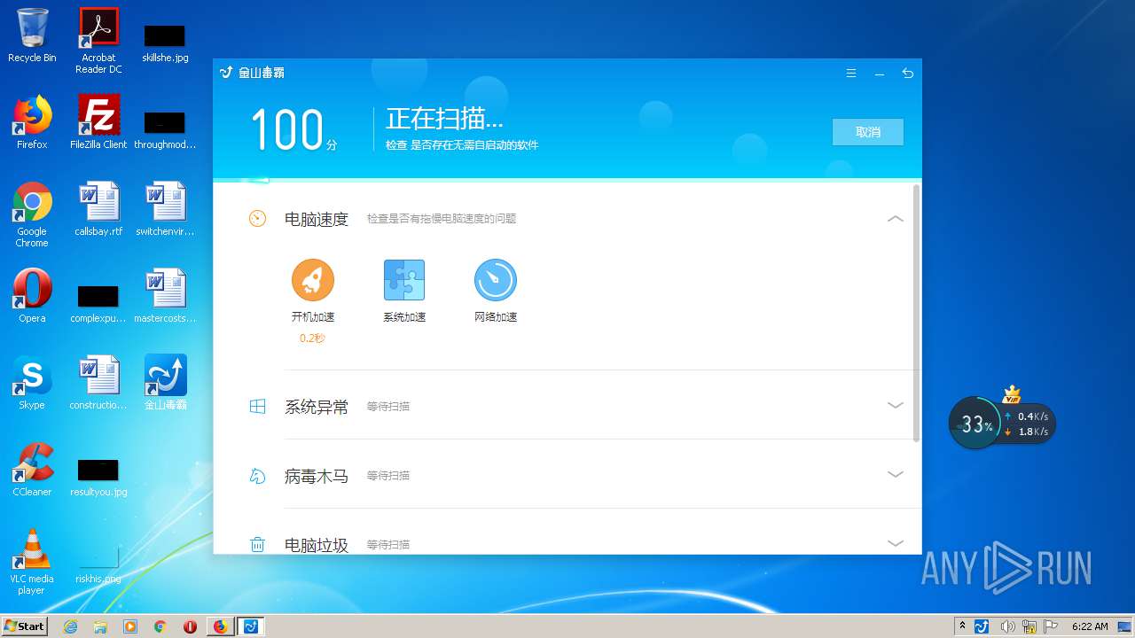The image size is (1135, 638).
Task: Click Firefox taskbar button
Action: (x=220, y=626)
